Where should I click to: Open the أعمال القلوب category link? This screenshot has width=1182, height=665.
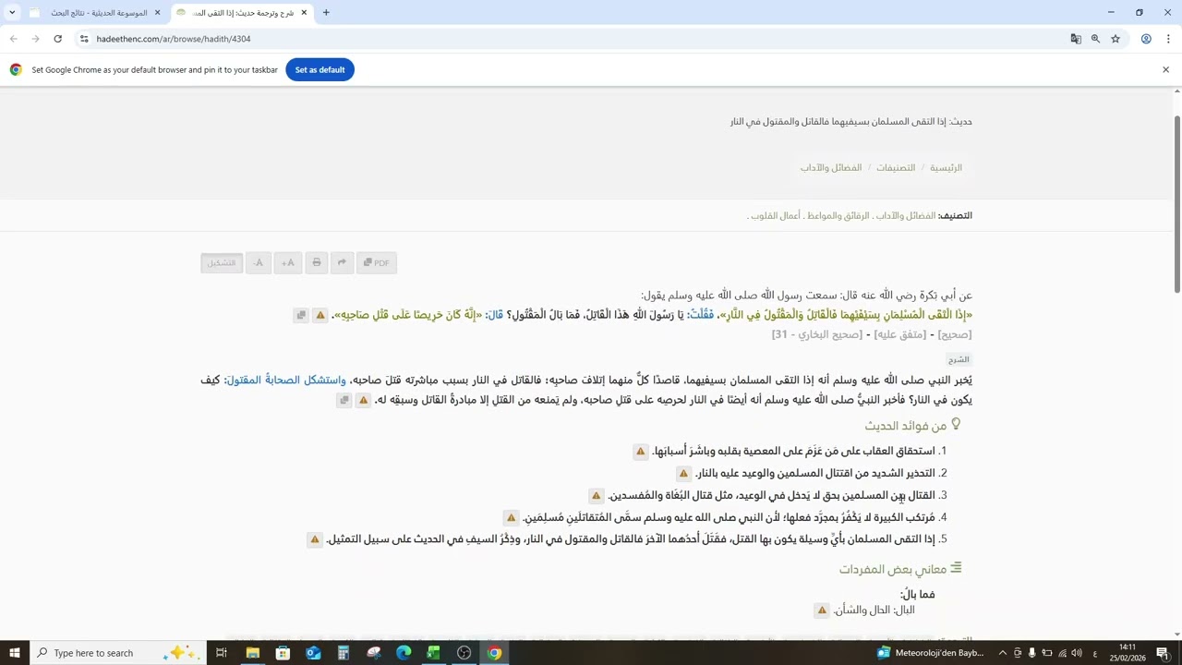(x=778, y=216)
